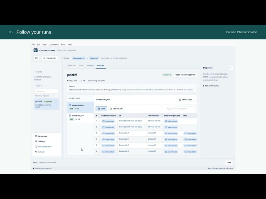Screen dimensions: 266x199
Task: Click the biosampleStatus column header
Action: click(x=108, y=116)
